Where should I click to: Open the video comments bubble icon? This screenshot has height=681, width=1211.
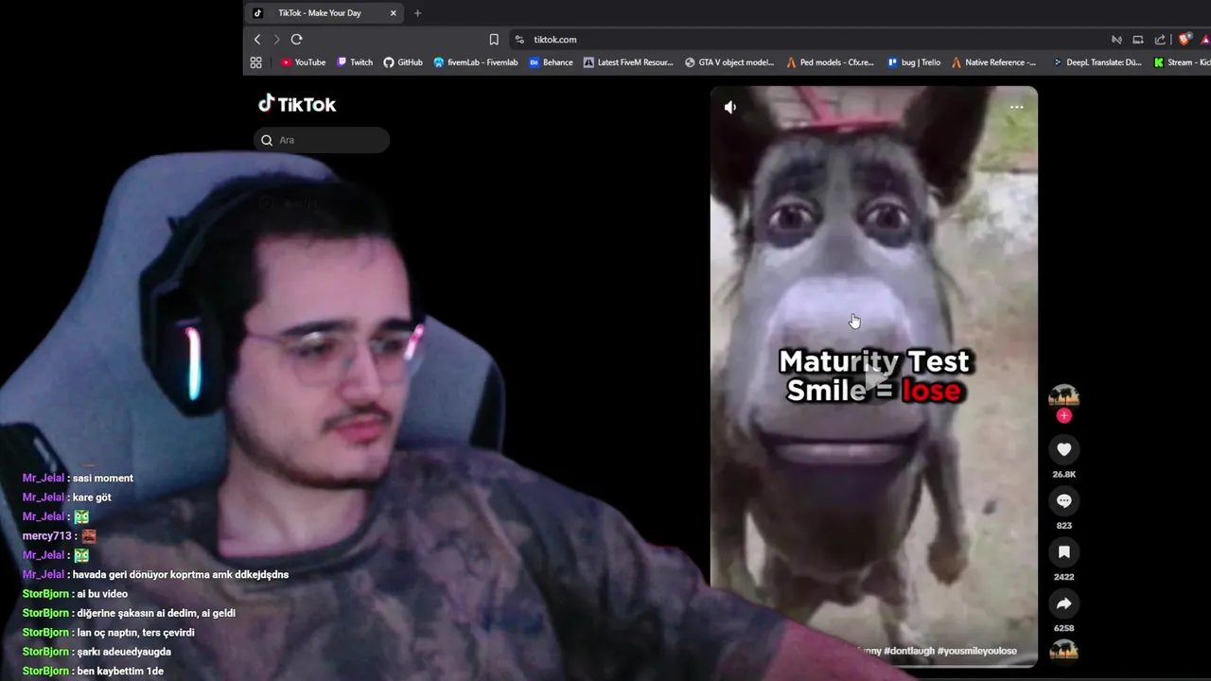coord(1064,501)
